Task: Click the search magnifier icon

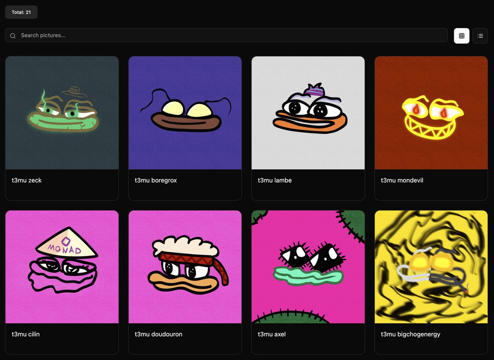Action: pos(13,36)
